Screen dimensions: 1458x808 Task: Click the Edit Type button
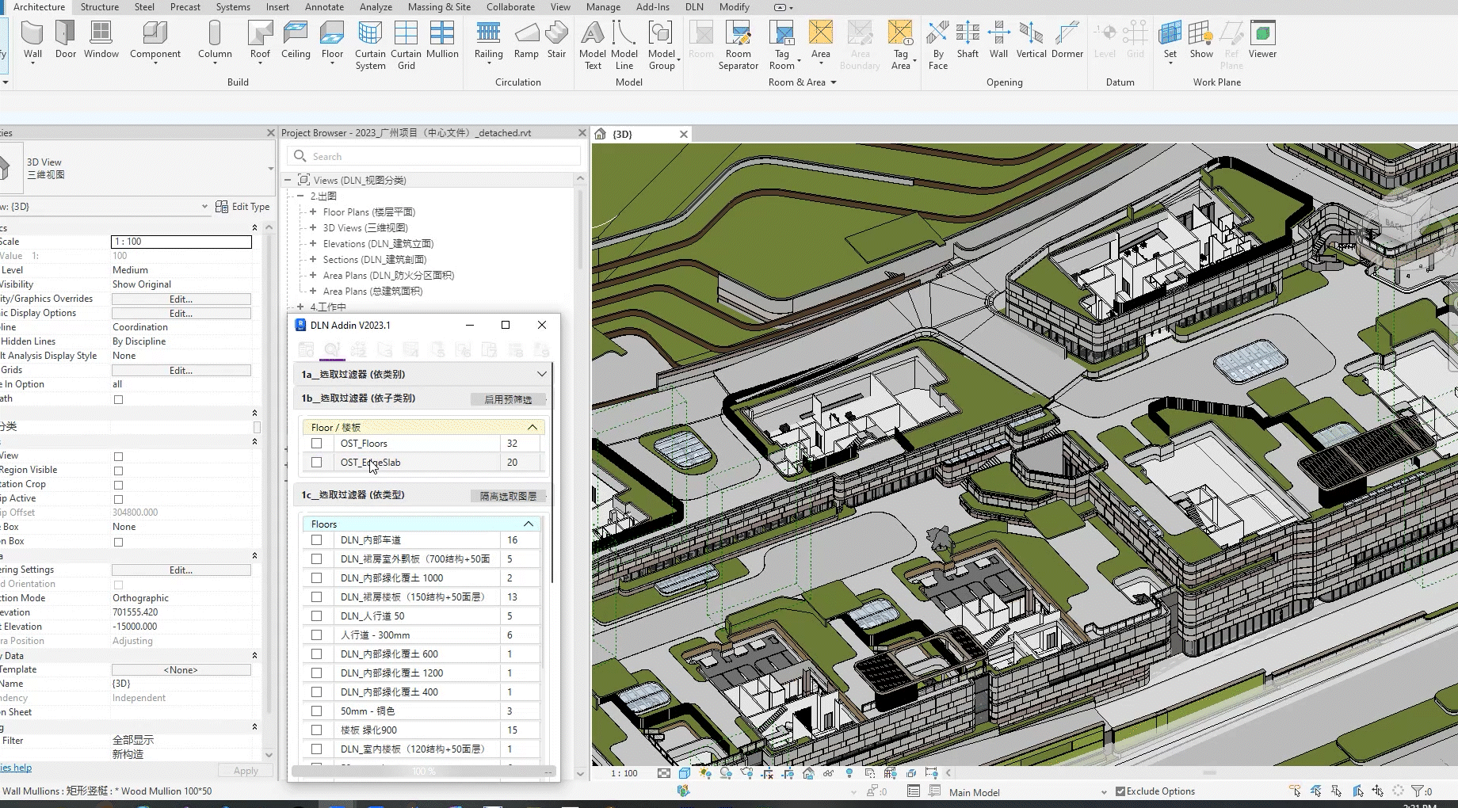click(x=242, y=207)
